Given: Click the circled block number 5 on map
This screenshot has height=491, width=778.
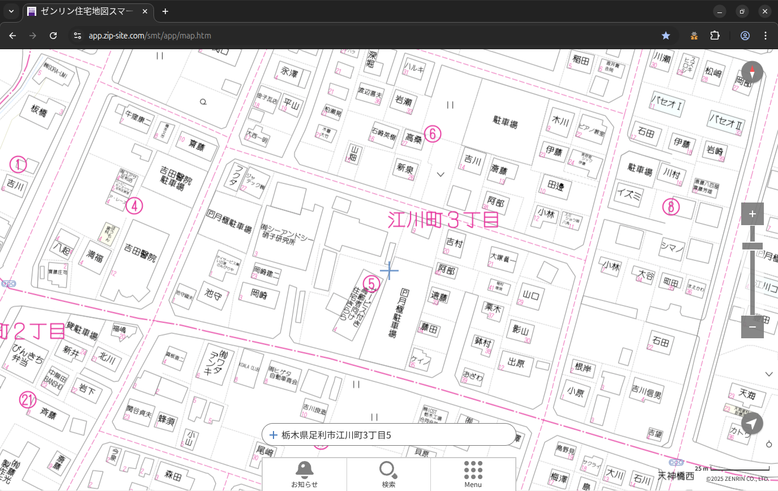Looking at the screenshot, I should tap(370, 283).
